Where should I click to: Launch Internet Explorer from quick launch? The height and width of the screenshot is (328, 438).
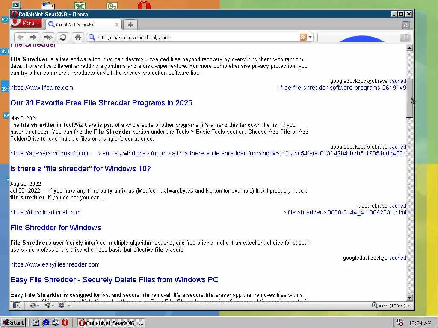[46, 323]
